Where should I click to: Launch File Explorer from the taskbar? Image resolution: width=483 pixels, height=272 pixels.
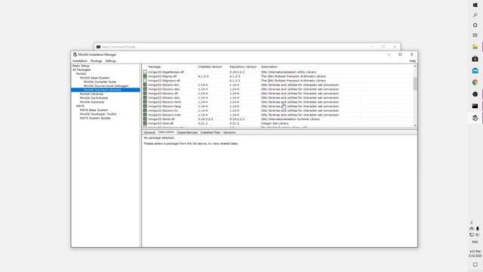(475, 47)
